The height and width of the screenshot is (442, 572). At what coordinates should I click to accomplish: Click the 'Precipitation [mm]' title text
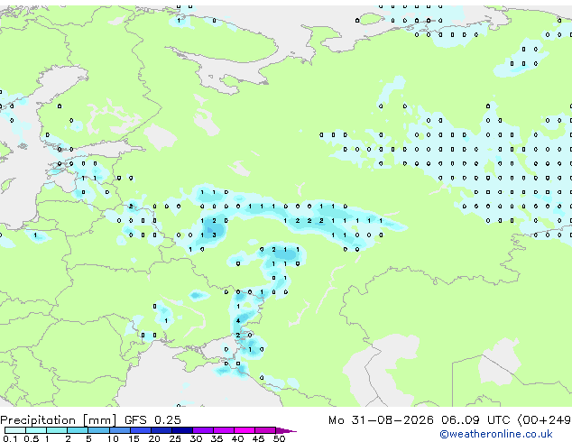point(58,420)
